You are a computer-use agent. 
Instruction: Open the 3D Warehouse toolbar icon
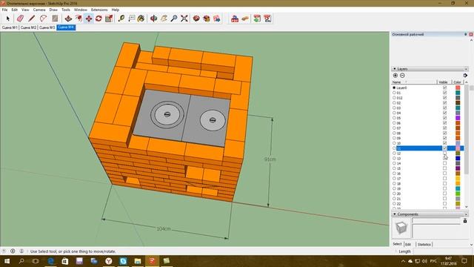196,19
